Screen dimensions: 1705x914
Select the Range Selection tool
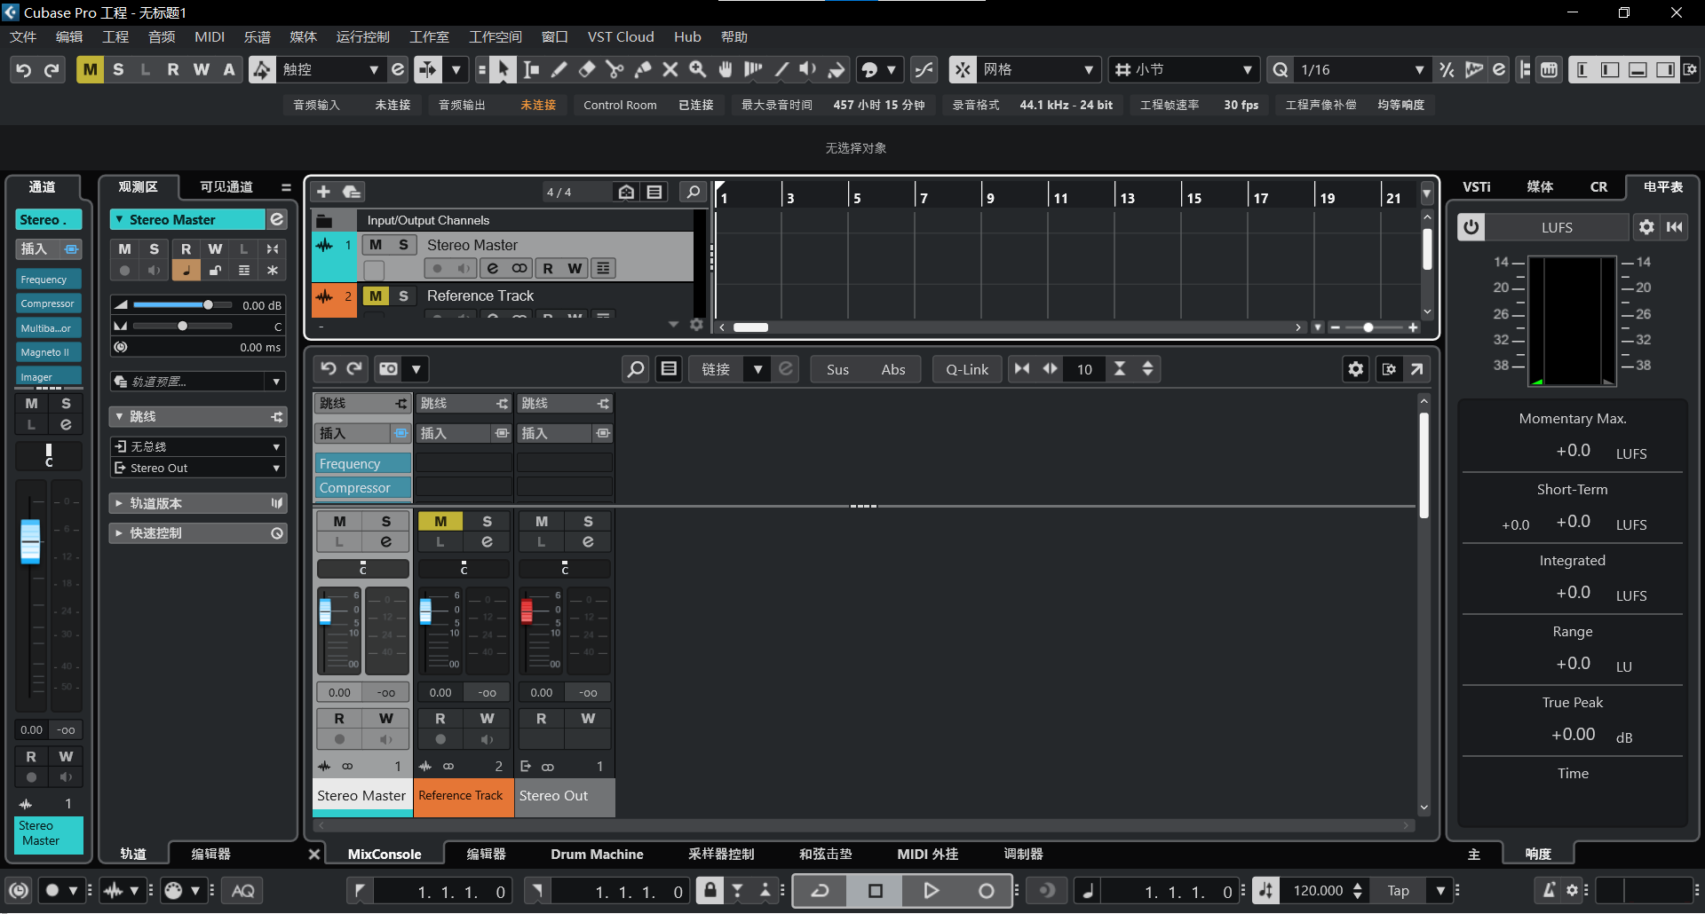[531, 69]
